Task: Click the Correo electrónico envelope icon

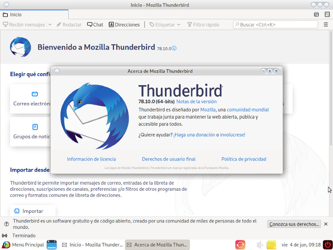Action: coord(35,94)
